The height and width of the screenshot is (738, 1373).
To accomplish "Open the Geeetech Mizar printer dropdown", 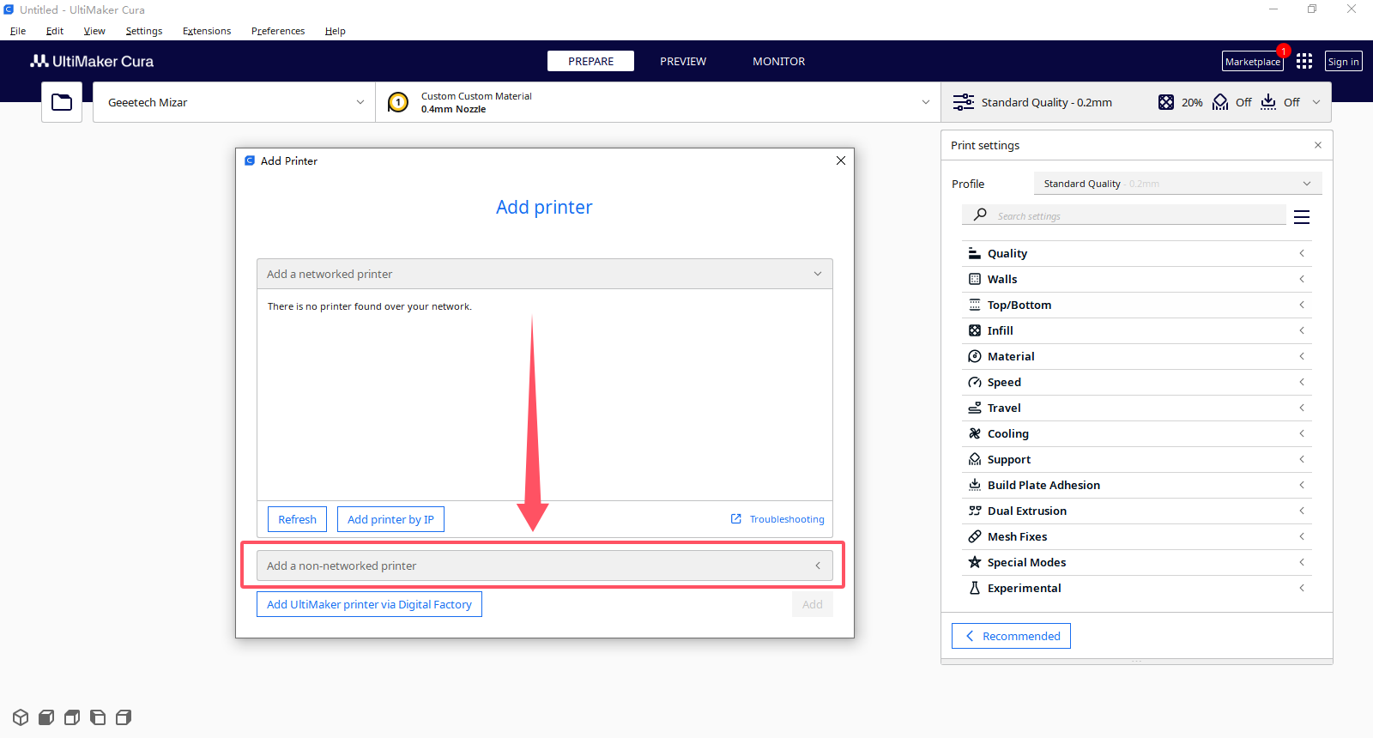I will (x=234, y=102).
